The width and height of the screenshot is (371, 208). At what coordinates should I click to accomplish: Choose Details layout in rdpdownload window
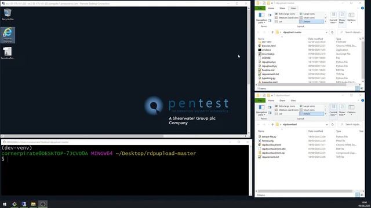click(311, 114)
